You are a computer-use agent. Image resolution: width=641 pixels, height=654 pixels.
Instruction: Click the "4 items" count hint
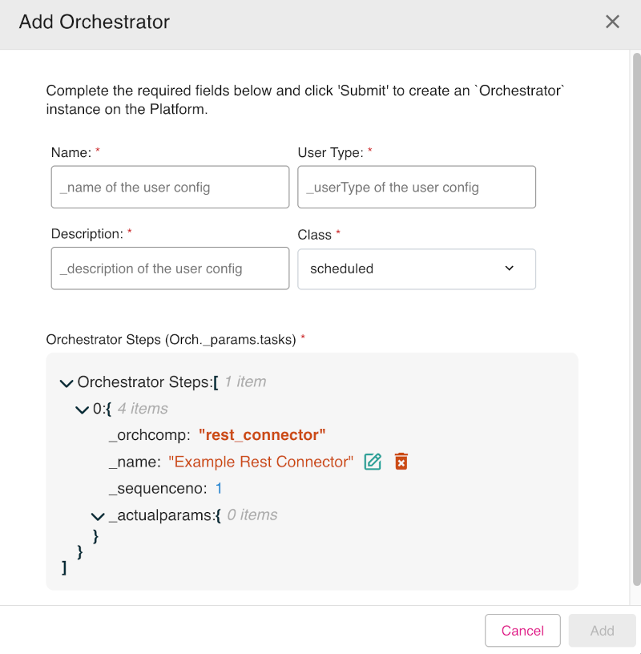(143, 409)
